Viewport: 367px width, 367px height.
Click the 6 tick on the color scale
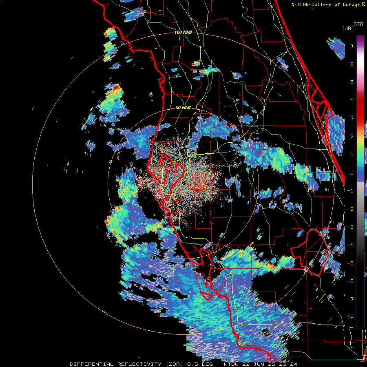click(352, 64)
